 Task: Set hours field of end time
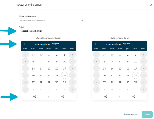[x=106, y=97]
